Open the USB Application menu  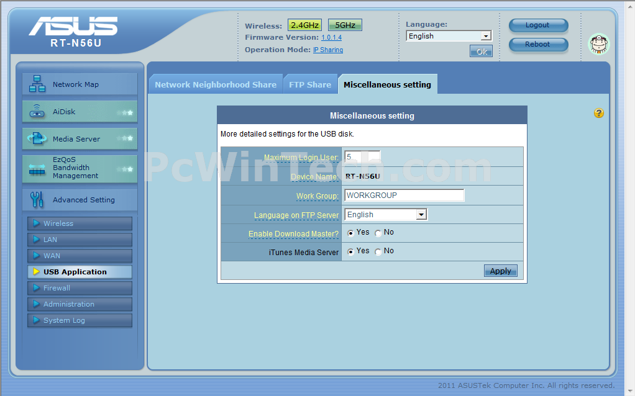coord(80,272)
